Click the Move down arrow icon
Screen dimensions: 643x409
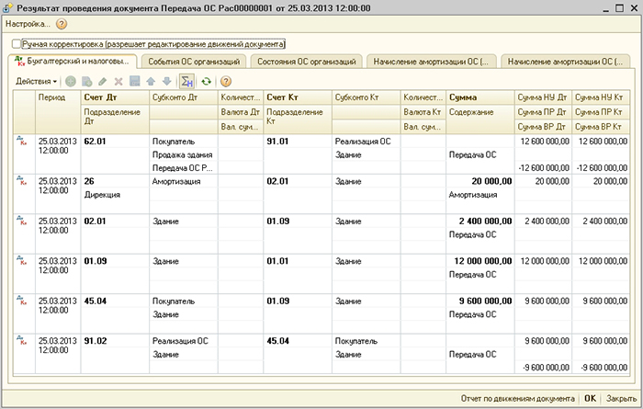(166, 82)
